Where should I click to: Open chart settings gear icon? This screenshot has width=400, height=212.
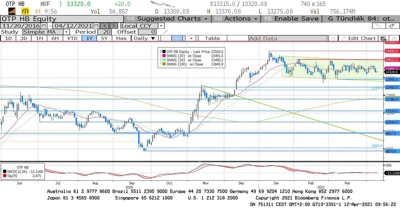click(394, 38)
